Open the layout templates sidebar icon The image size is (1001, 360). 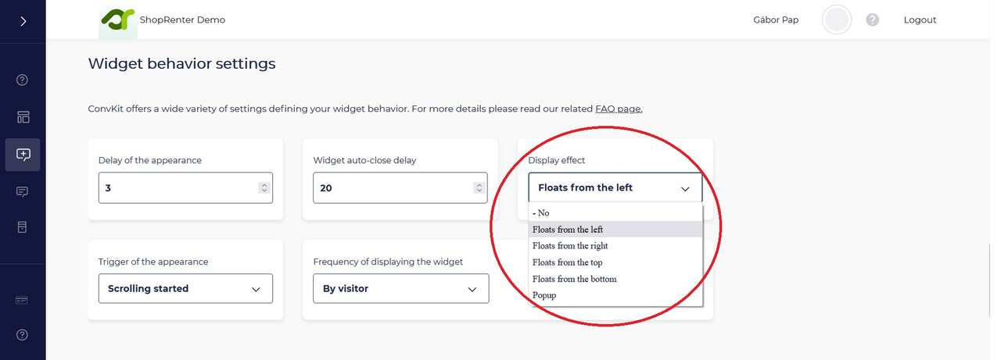click(x=23, y=117)
